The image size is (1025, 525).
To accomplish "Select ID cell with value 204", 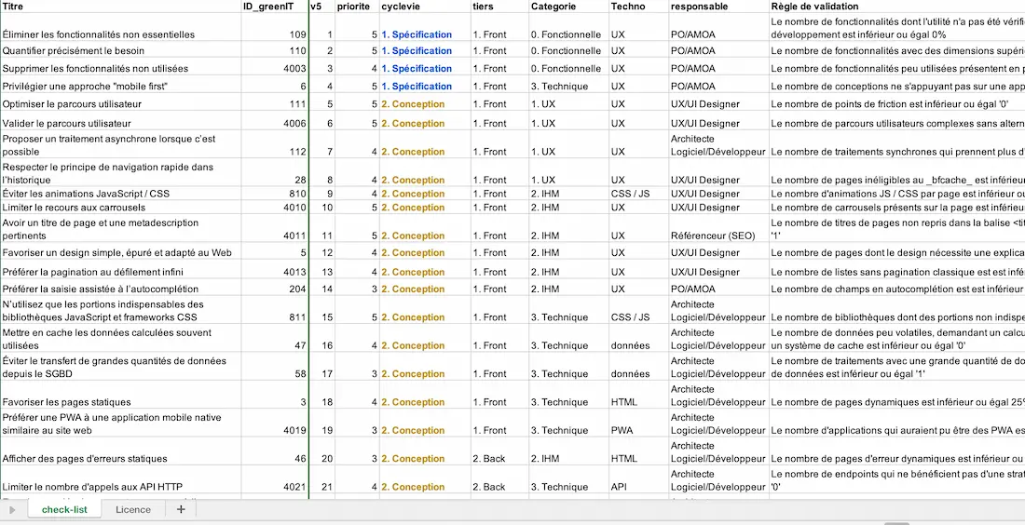I will tap(275, 288).
